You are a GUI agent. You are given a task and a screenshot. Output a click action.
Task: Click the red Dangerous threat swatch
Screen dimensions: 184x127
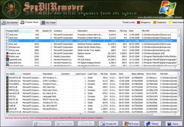pyautogui.click(x=138, y=22)
